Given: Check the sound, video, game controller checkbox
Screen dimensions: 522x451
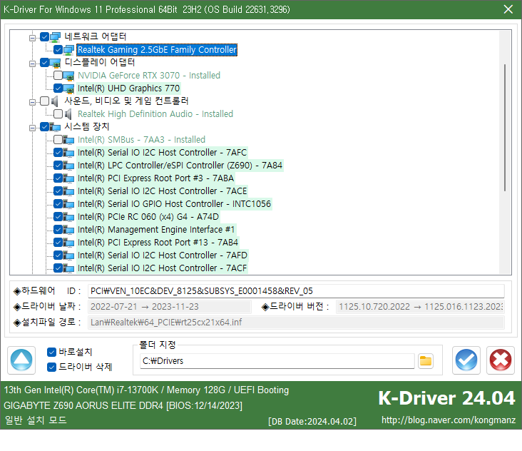Looking at the screenshot, I should (x=45, y=101).
